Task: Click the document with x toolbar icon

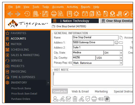Action: coord(106,14)
